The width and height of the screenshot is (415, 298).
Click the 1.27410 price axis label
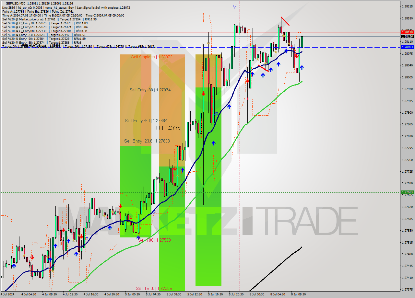(407, 278)
